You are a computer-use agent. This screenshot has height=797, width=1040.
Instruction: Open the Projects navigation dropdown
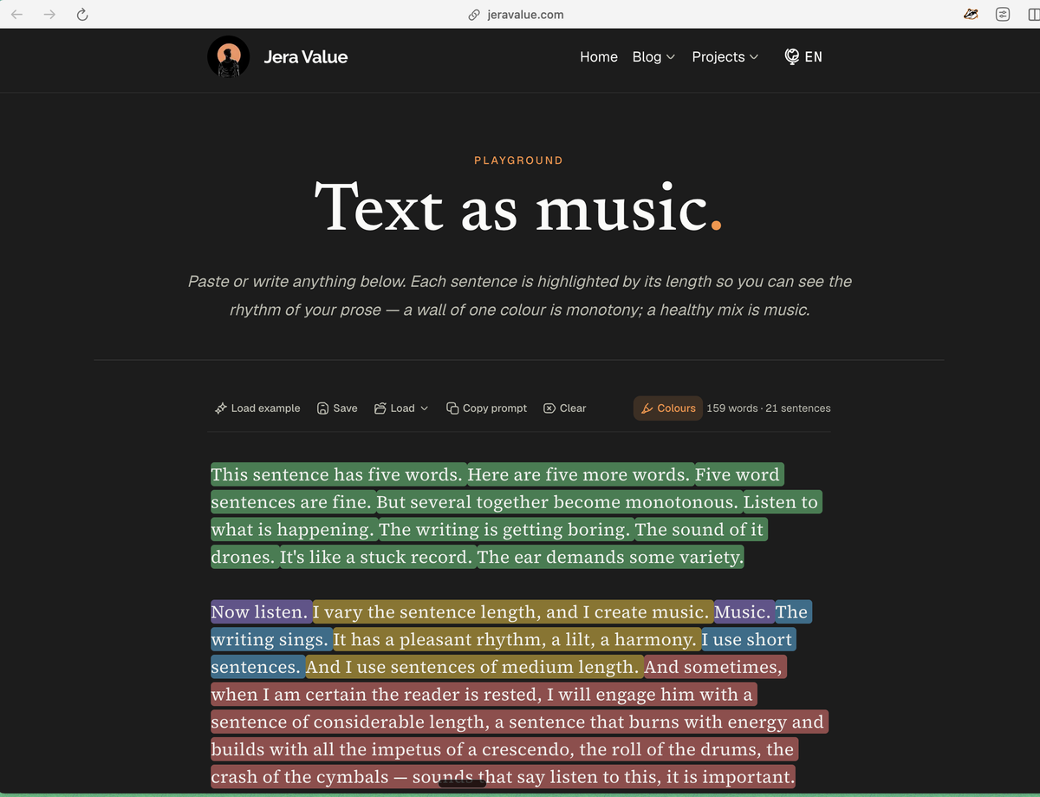pos(725,57)
